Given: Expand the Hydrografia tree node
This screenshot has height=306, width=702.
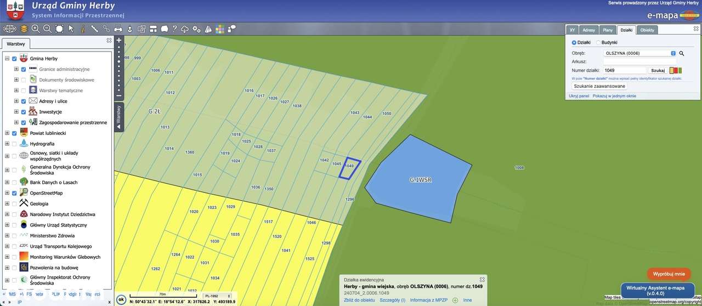Looking at the screenshot, I should tap(7, 144).
